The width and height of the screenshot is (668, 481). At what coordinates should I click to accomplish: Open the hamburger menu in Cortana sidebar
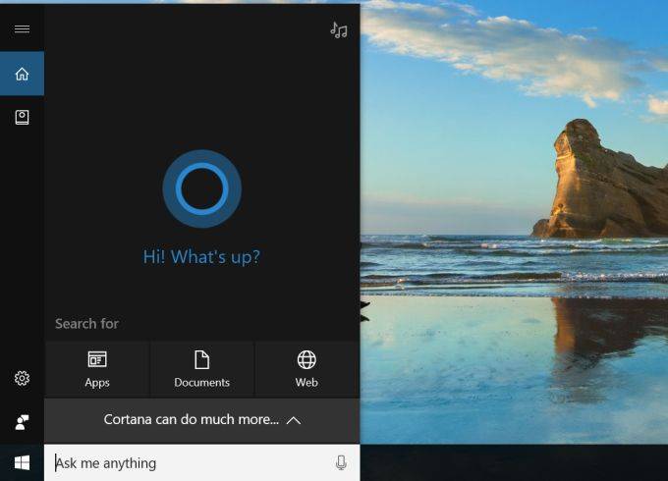point(22,28)
